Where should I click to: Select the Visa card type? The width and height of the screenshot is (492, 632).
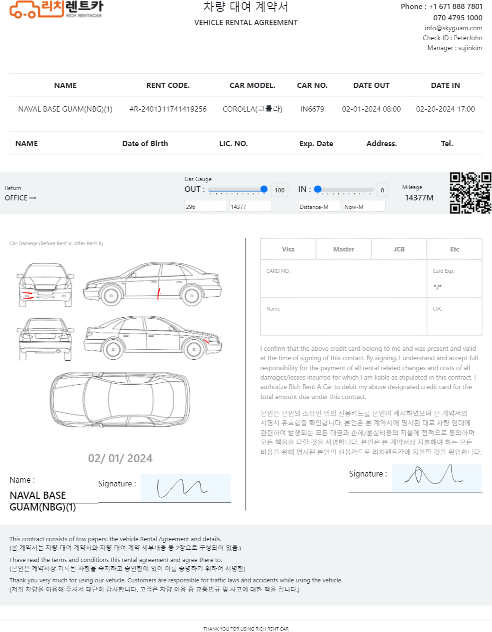(288, 249)
